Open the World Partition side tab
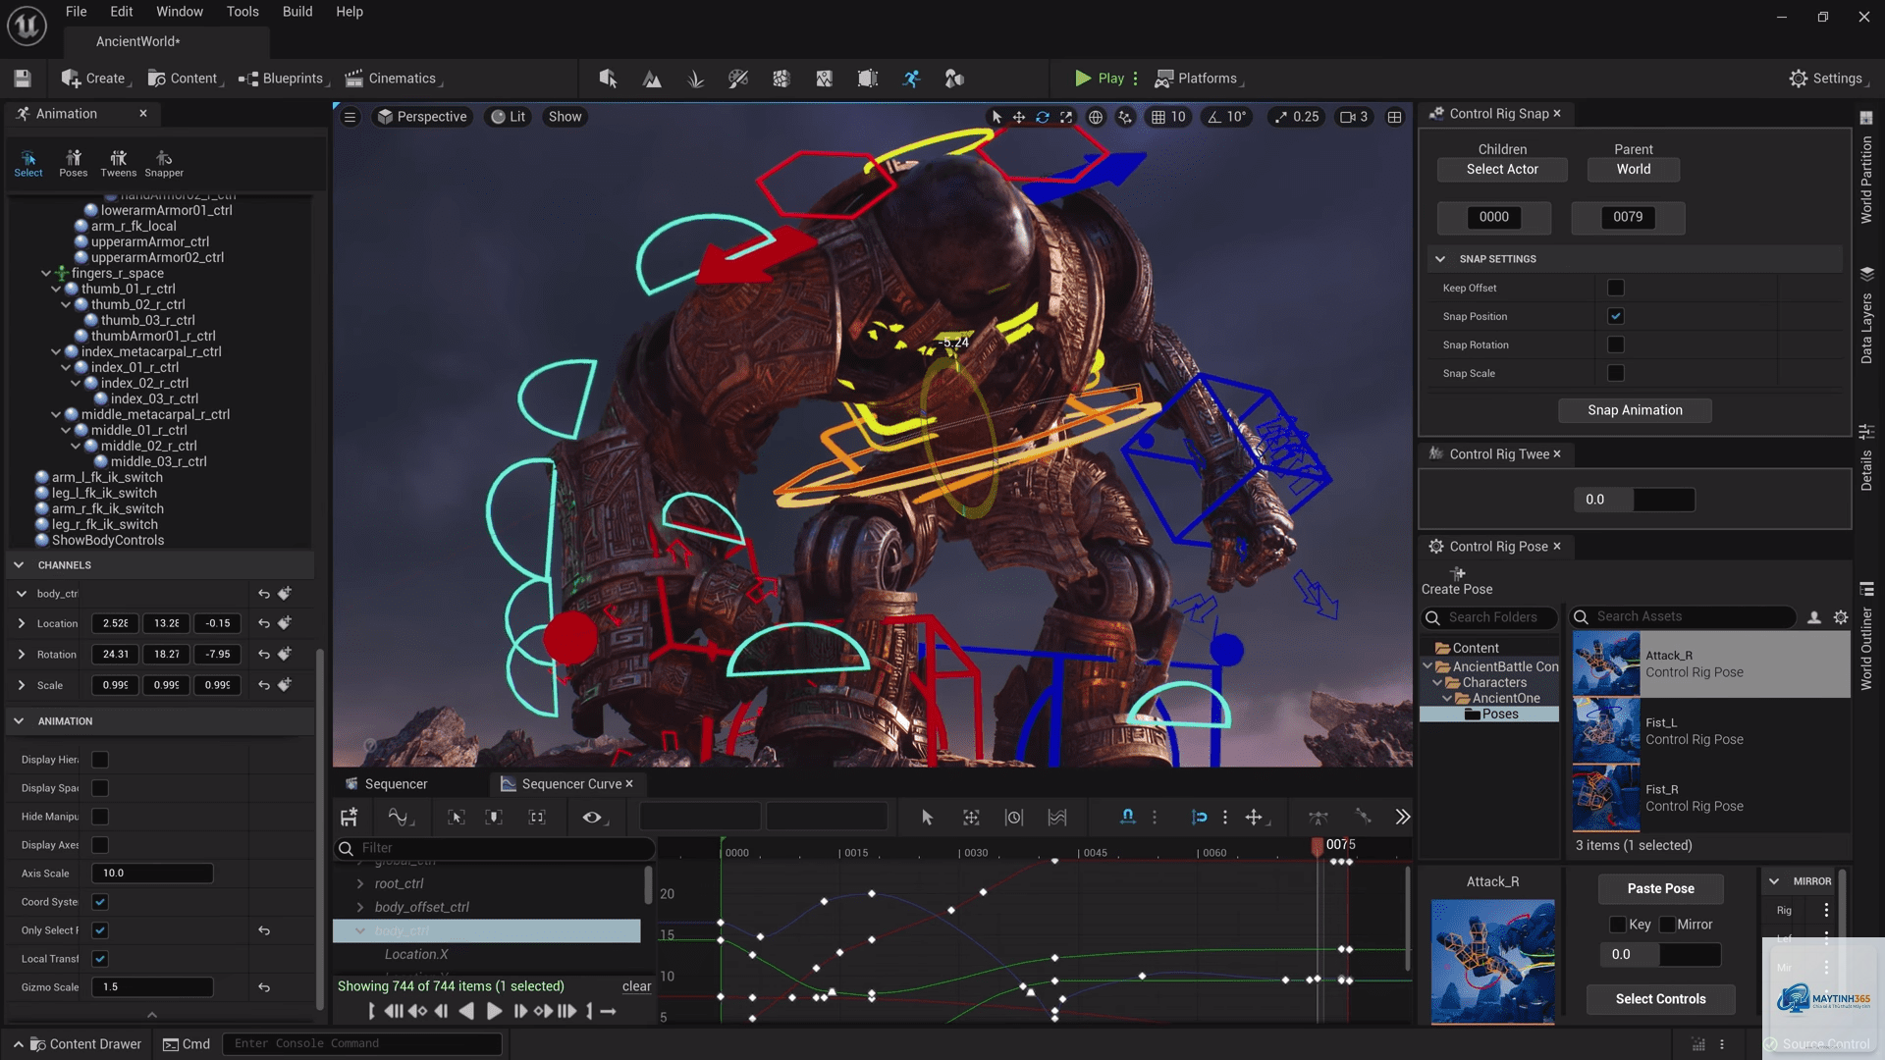The image size is (1885, 1060). coord(1866,169)
